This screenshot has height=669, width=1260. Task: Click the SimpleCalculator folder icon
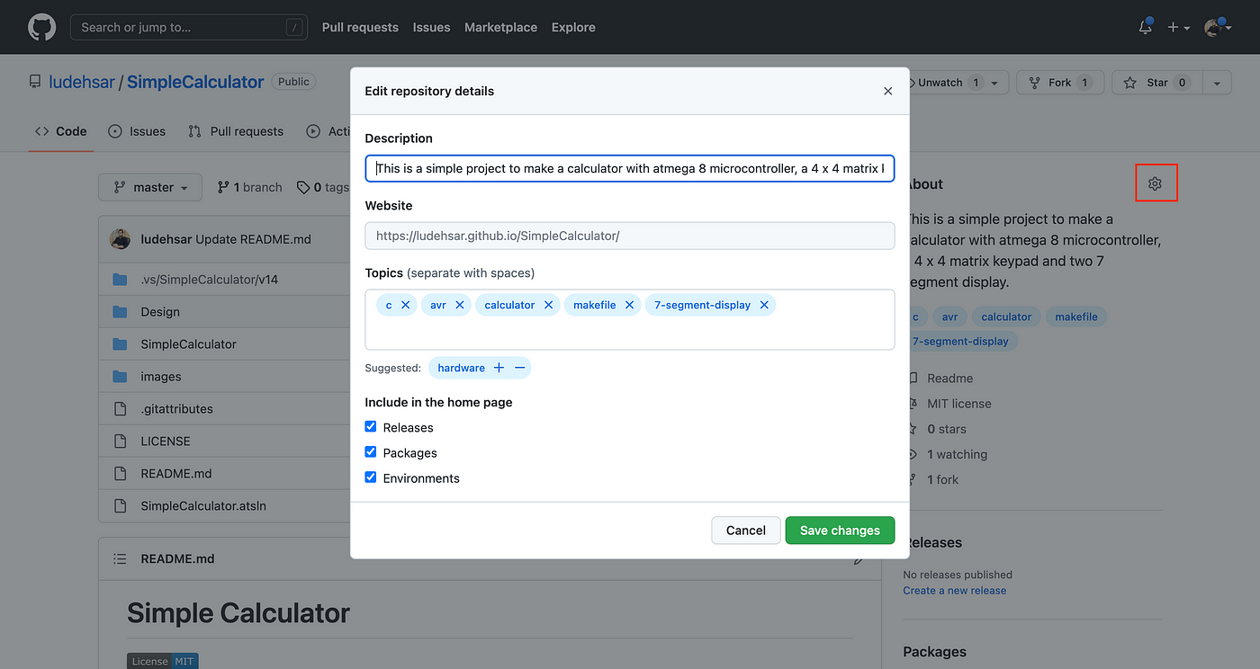tap(121, 343)
